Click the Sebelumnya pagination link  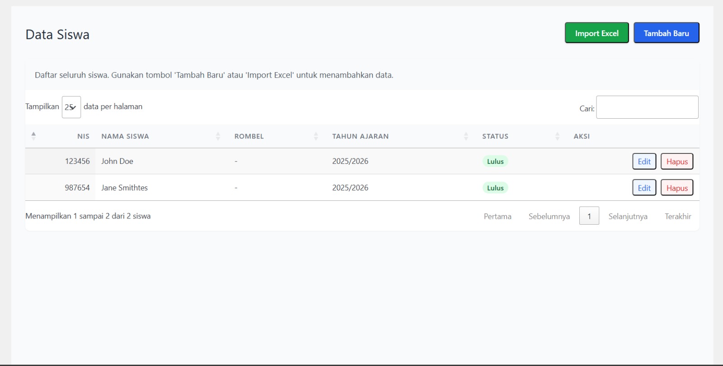pos(549,216)
